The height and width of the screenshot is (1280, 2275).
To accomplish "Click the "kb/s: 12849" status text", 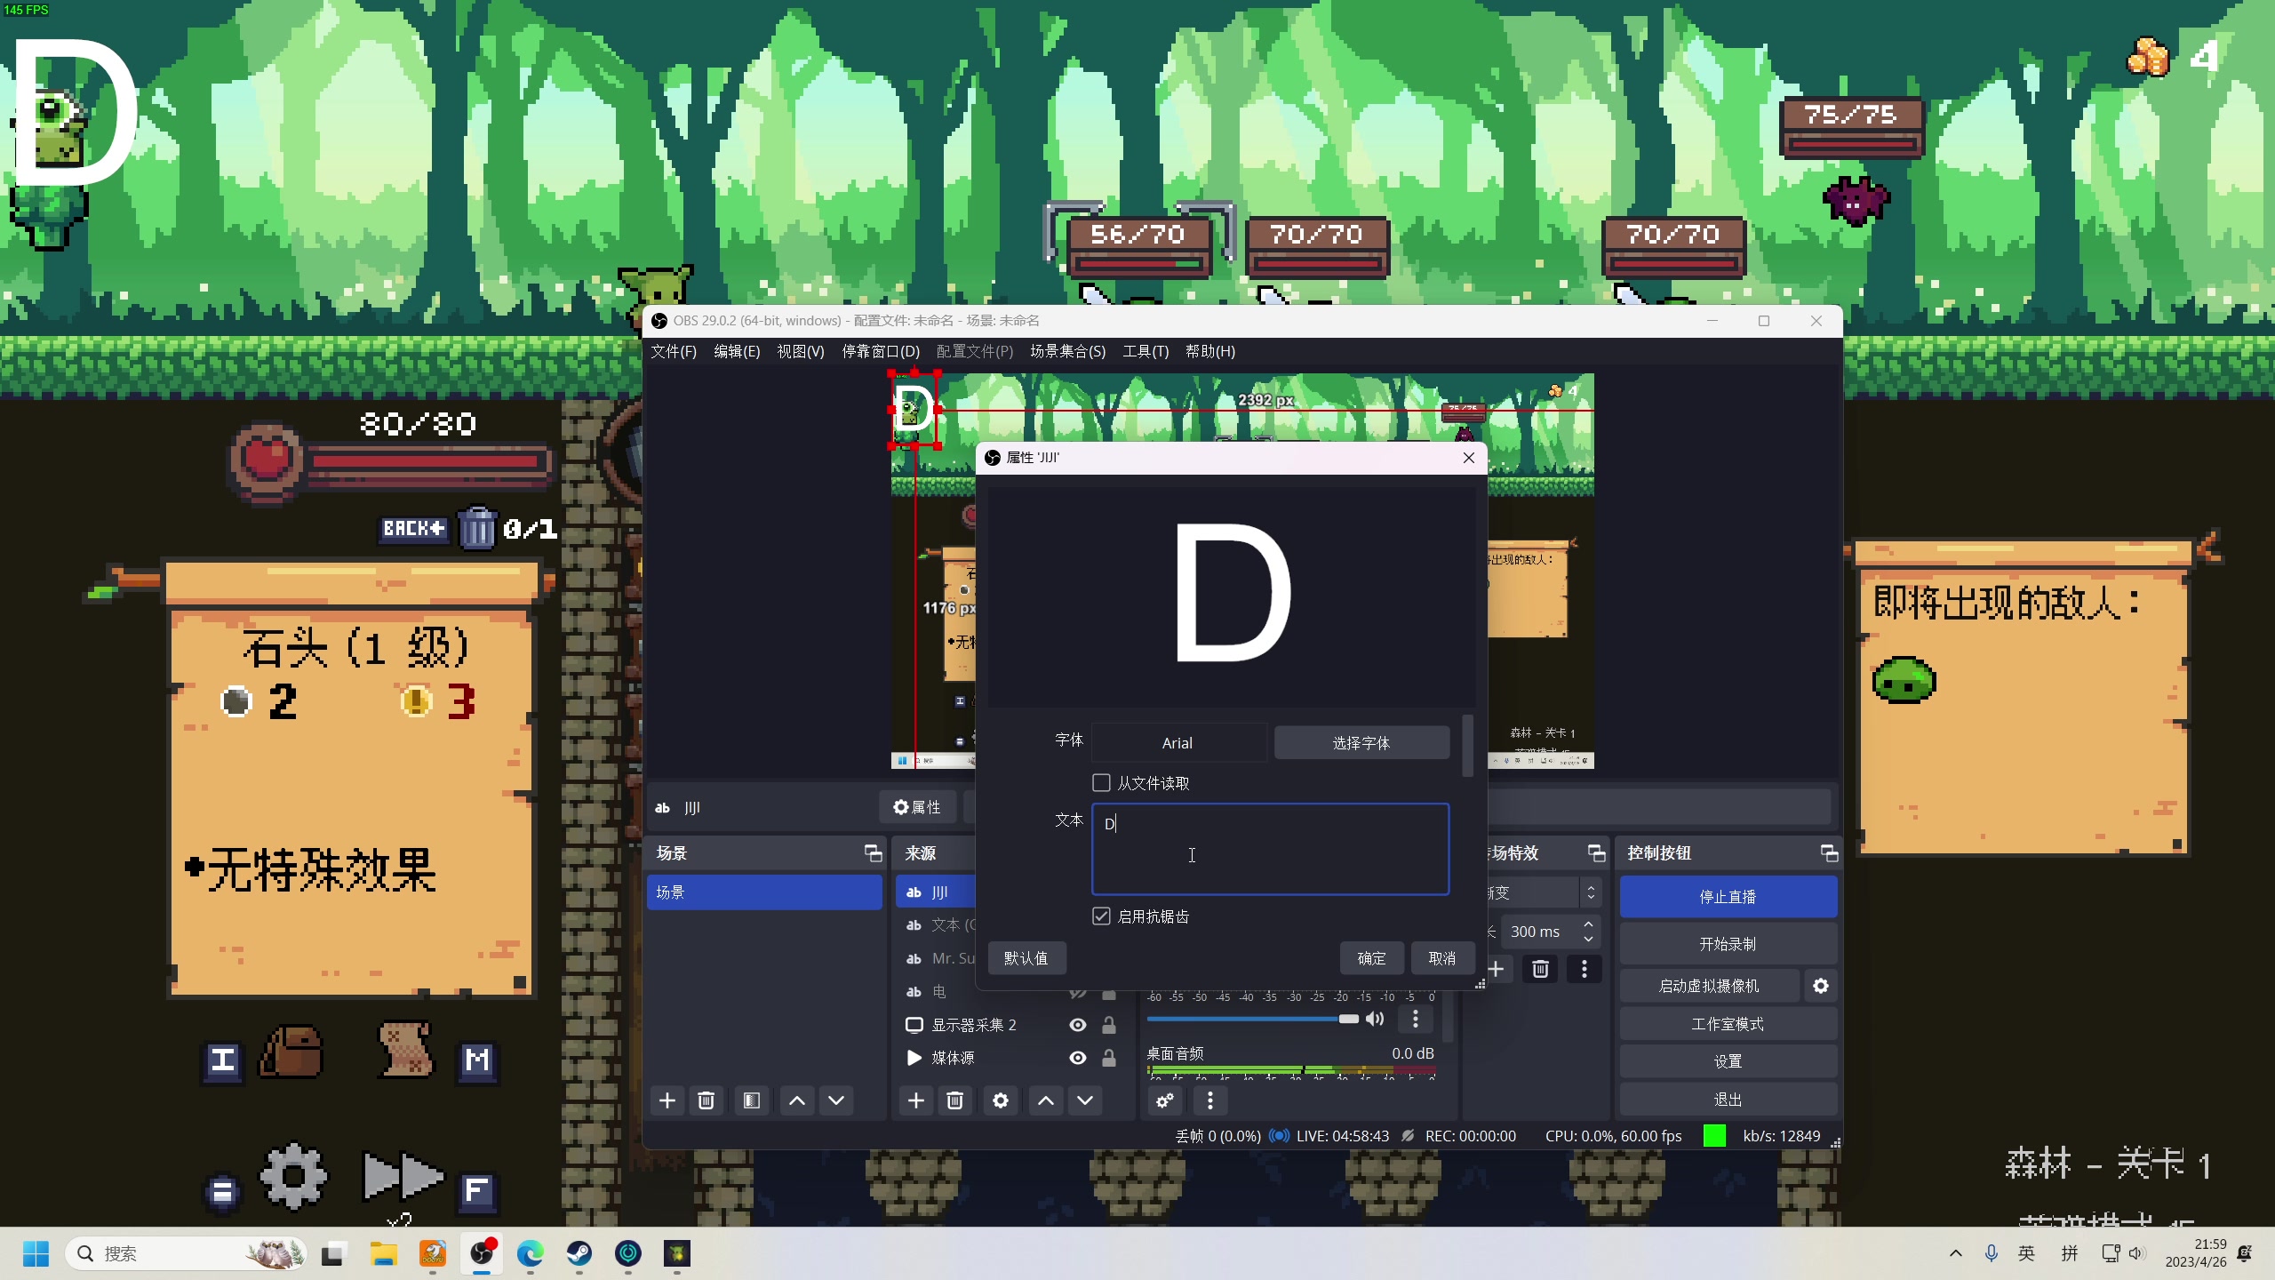I will coord(1782,1136).
